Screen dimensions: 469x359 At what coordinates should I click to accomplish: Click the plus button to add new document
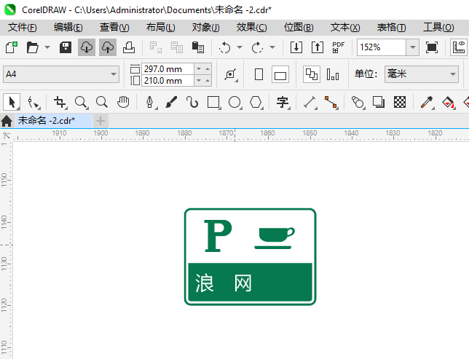click(100, 121)
